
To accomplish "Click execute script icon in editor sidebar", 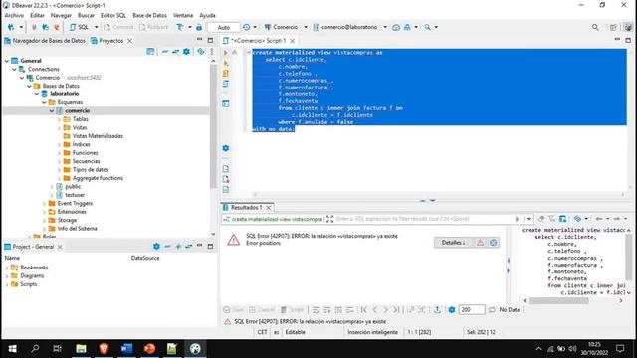I will [x=226, y=73].
